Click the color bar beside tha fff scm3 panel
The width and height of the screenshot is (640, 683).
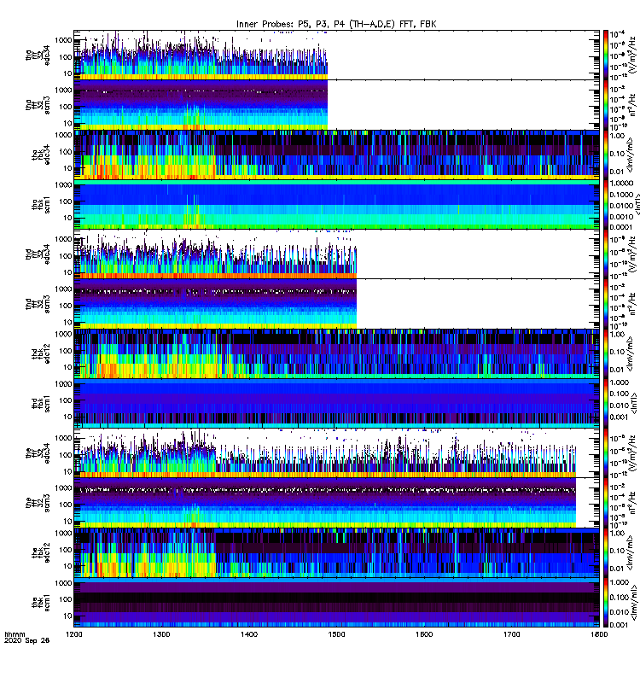[x=606, y=105]
